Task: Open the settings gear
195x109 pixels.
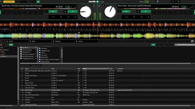Action: tap(179, 2)
